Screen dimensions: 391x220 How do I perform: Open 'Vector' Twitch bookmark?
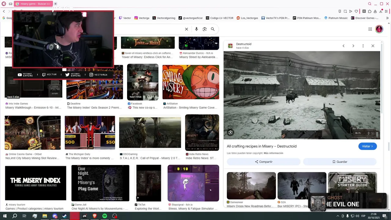click(x=125, y=18)
